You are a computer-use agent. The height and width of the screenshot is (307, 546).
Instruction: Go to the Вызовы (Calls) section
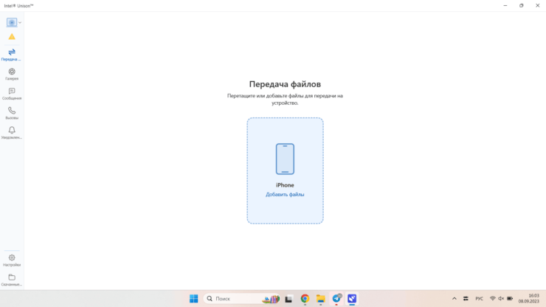12,112
